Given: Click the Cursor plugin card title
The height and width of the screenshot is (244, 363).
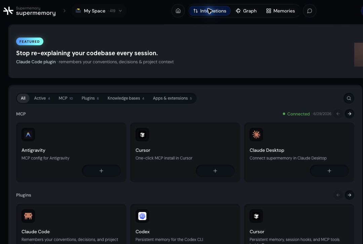Looking at the screenshot, I should click(x=257, y=232).
